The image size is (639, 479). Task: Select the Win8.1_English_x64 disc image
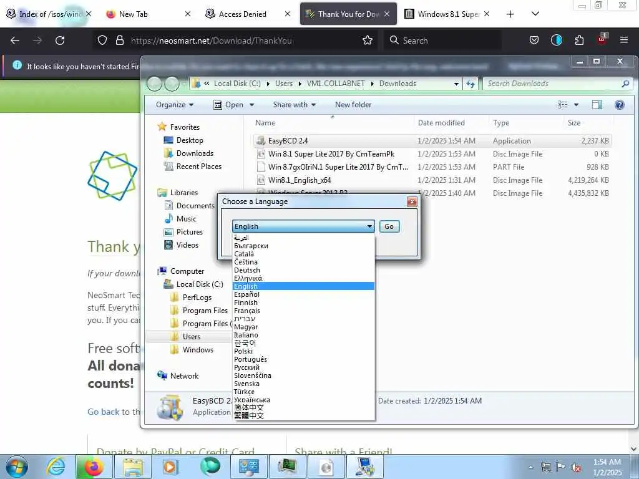(432, 180)
